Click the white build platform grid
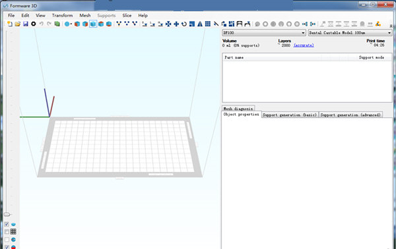396x249 pixels. coord(120,146)
